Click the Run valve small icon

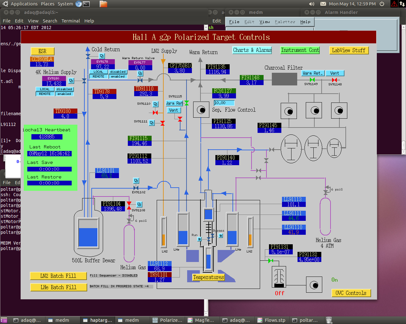200,239
